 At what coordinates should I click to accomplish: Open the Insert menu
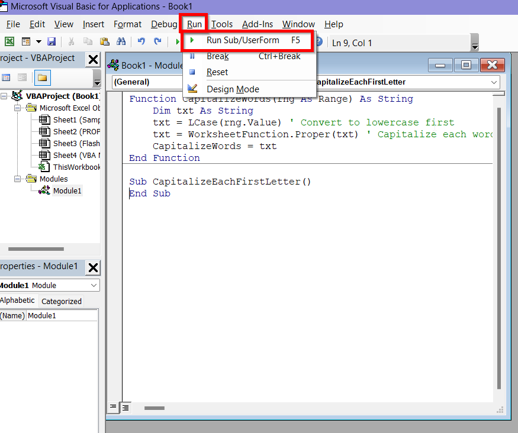(94, 24)
